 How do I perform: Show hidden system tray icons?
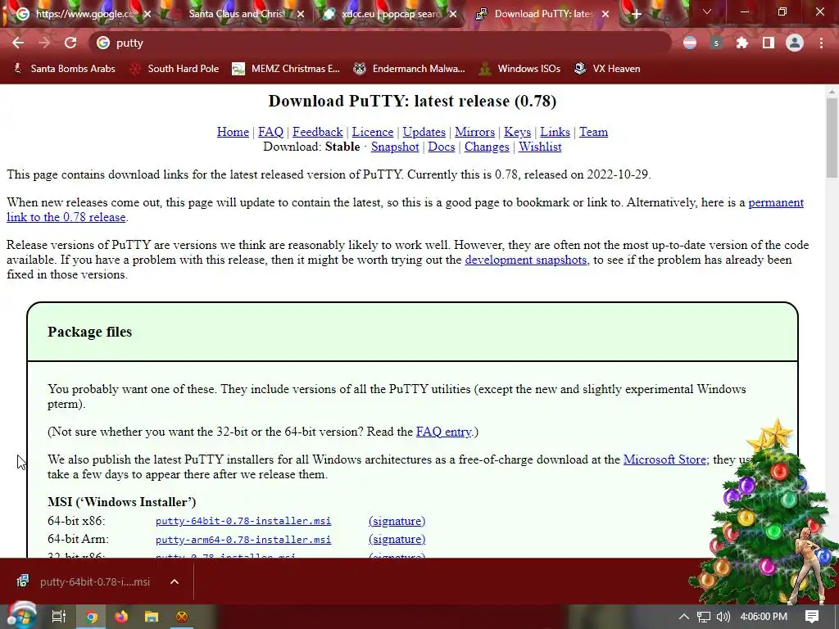click(x=684, y=617)
